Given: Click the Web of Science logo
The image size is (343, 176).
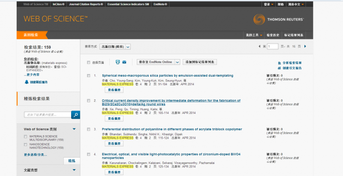Looking at the screenshot, I should 56,19.
